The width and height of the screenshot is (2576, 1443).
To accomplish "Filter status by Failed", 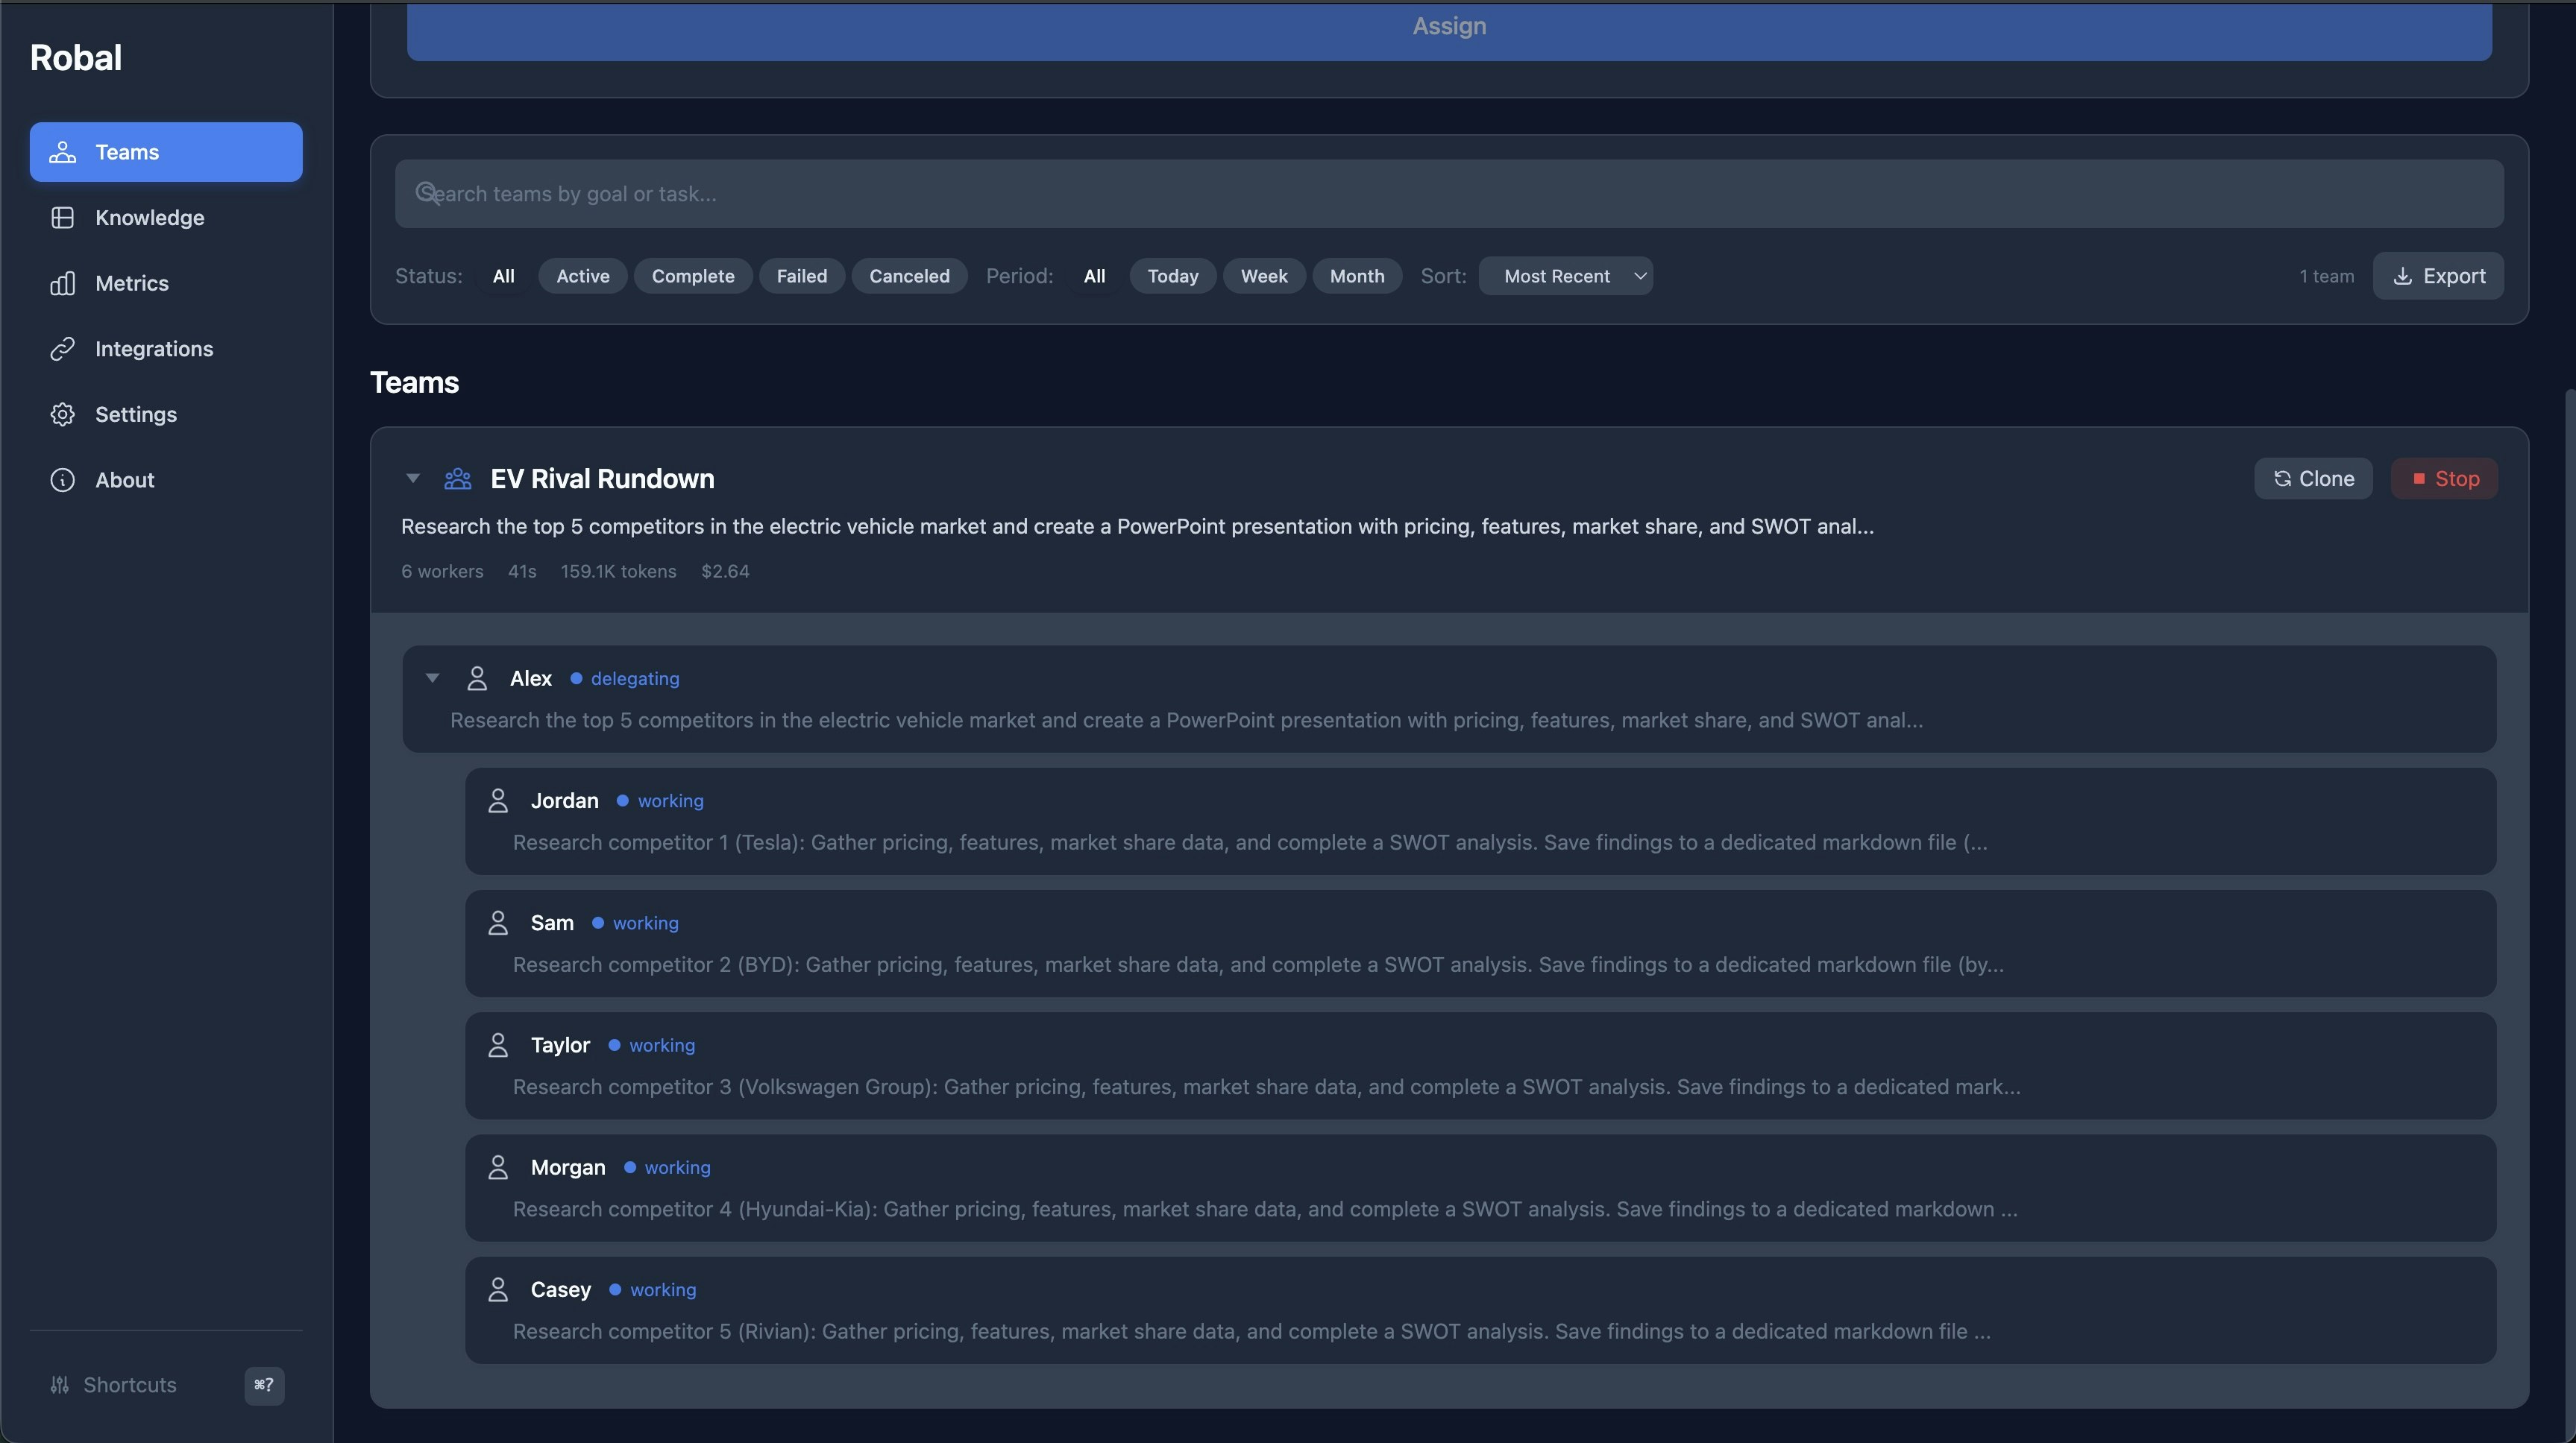I will tap(801, 276).
